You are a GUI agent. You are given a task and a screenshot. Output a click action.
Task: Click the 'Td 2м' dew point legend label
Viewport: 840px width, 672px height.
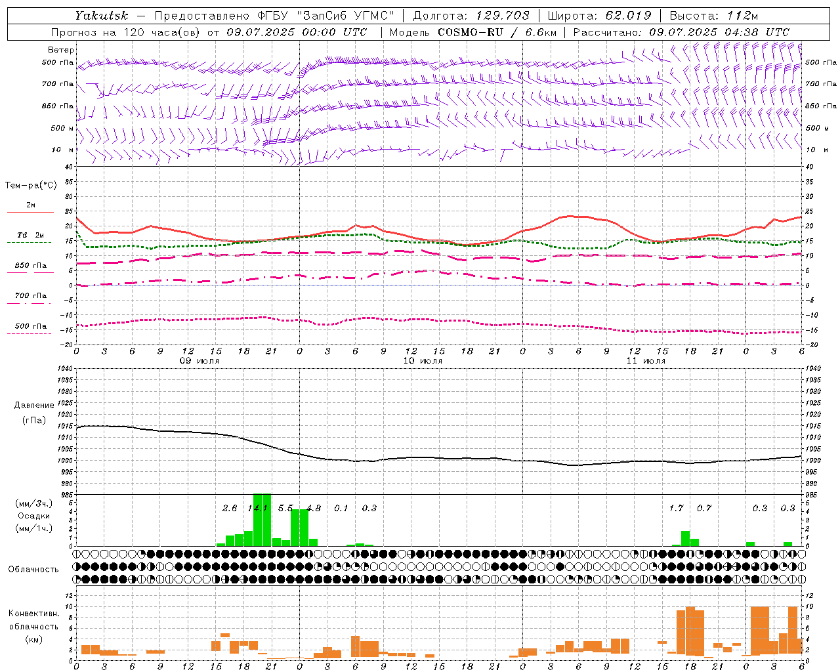click(x=31, y=235)
